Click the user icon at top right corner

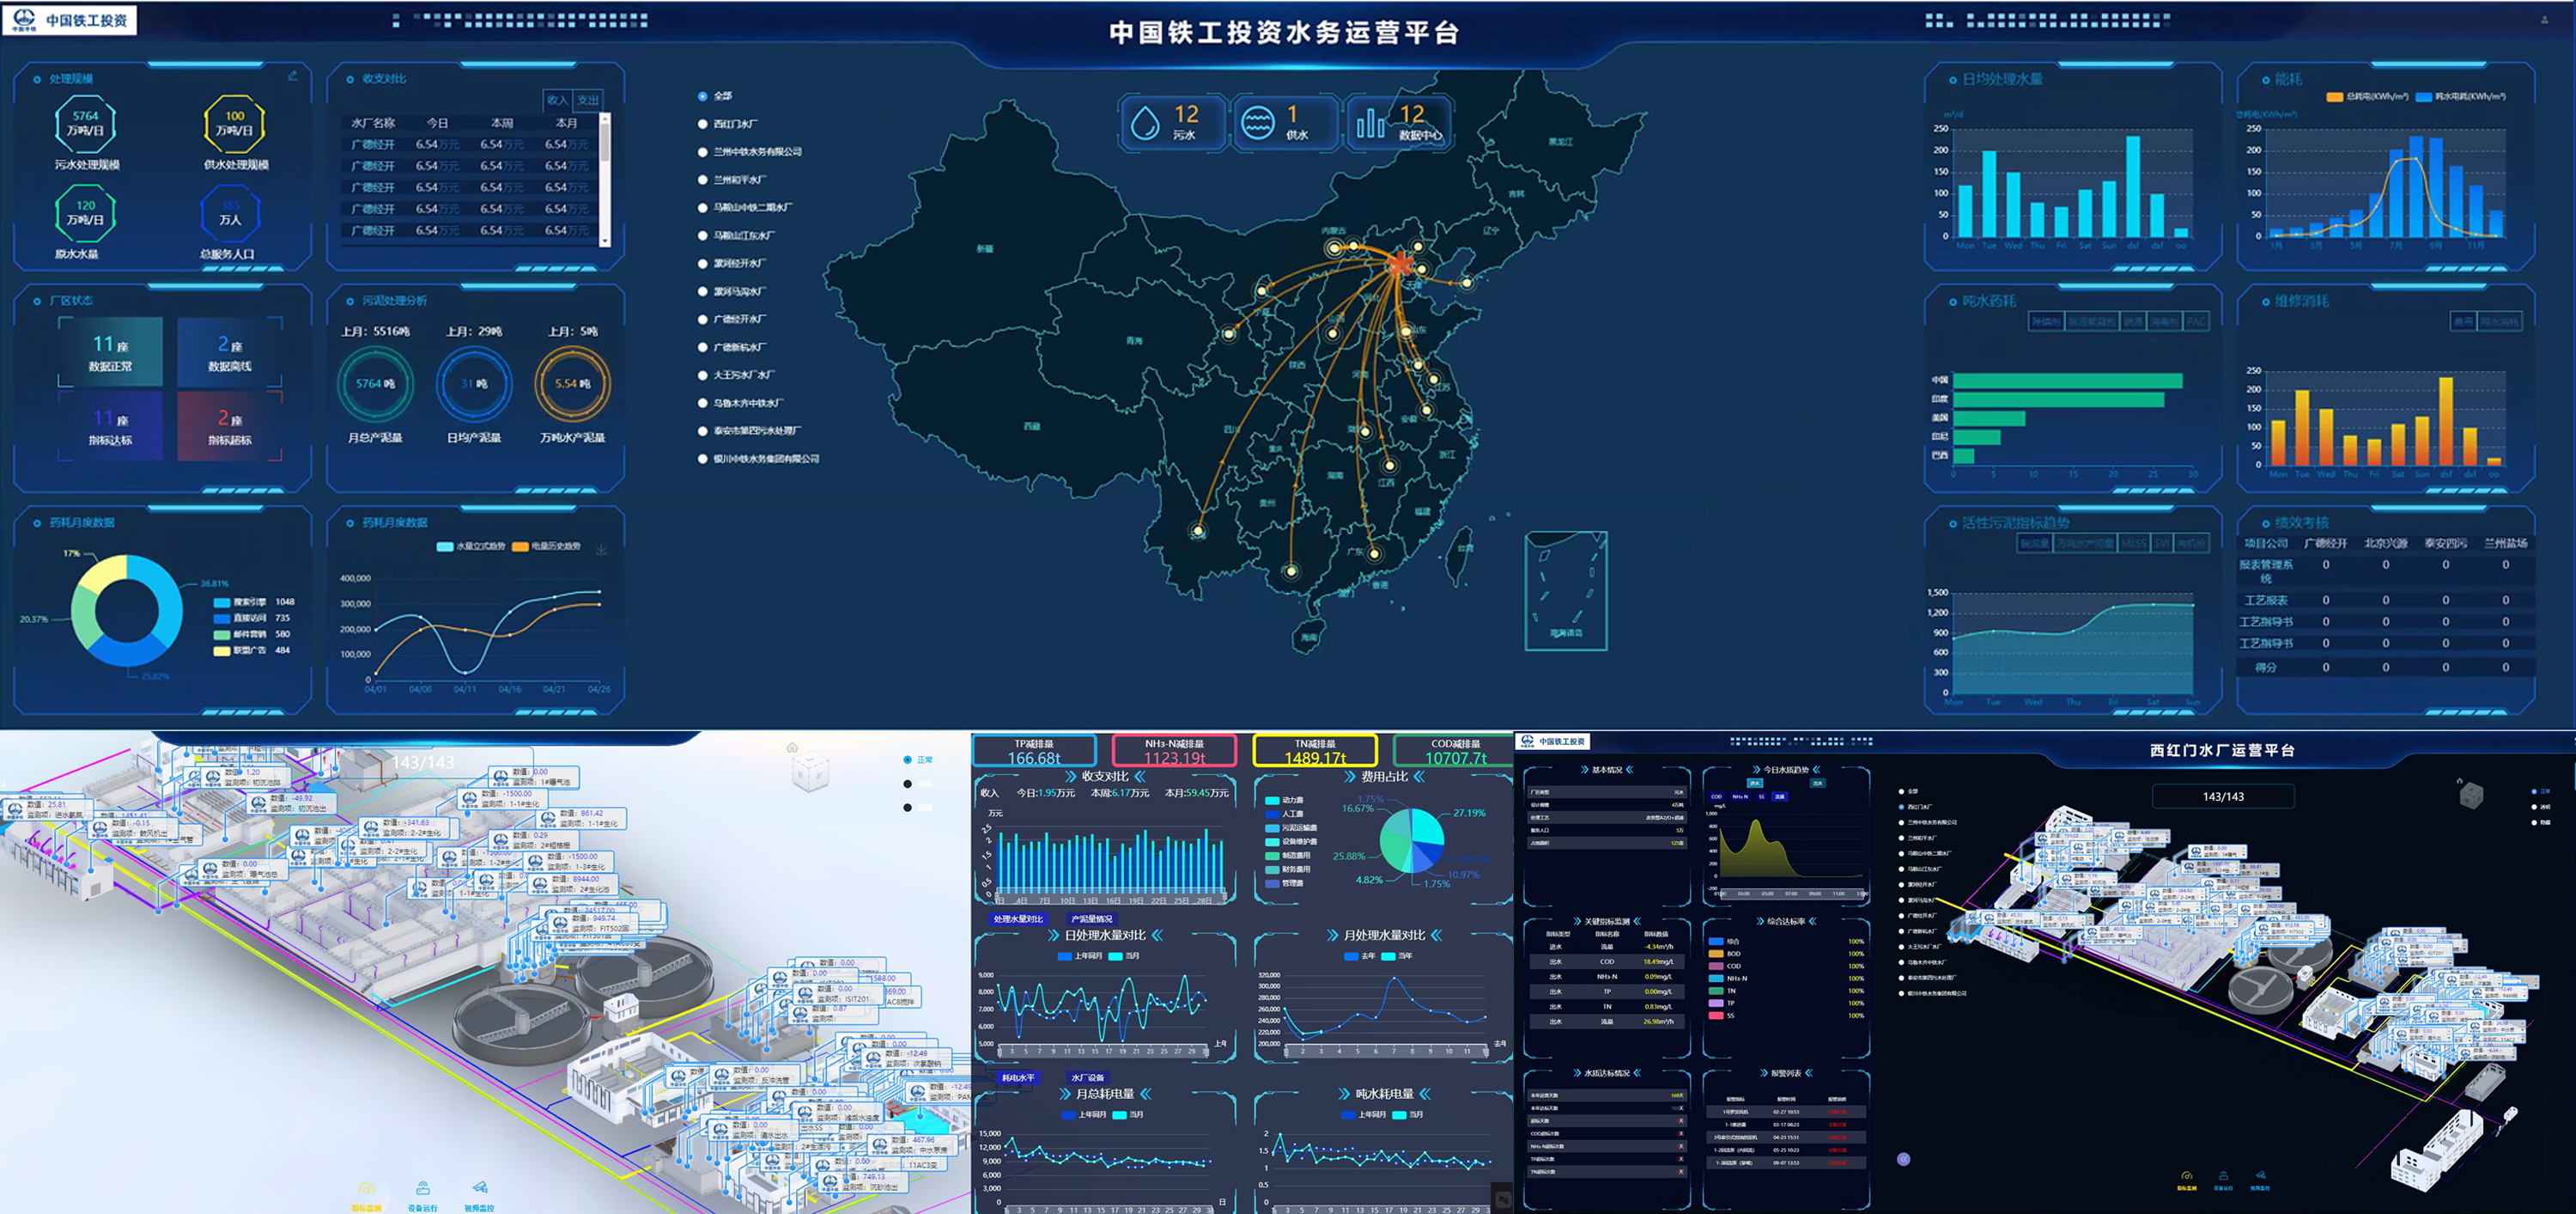tap(2545, 20)
